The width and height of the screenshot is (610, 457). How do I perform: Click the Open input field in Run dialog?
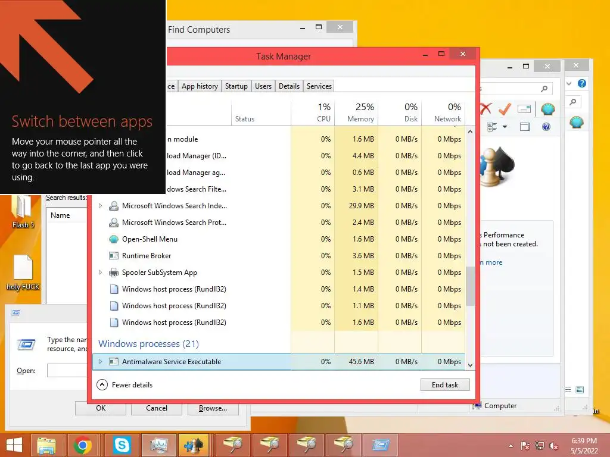click(x=67, y=370)
